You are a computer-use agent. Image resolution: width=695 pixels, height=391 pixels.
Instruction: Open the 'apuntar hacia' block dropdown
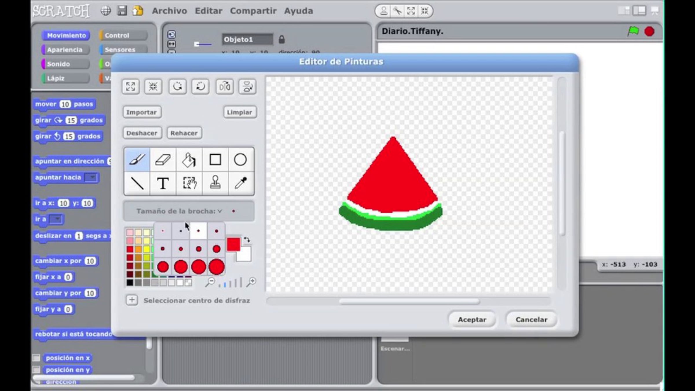pyautogui.click(x=92, y=177)
